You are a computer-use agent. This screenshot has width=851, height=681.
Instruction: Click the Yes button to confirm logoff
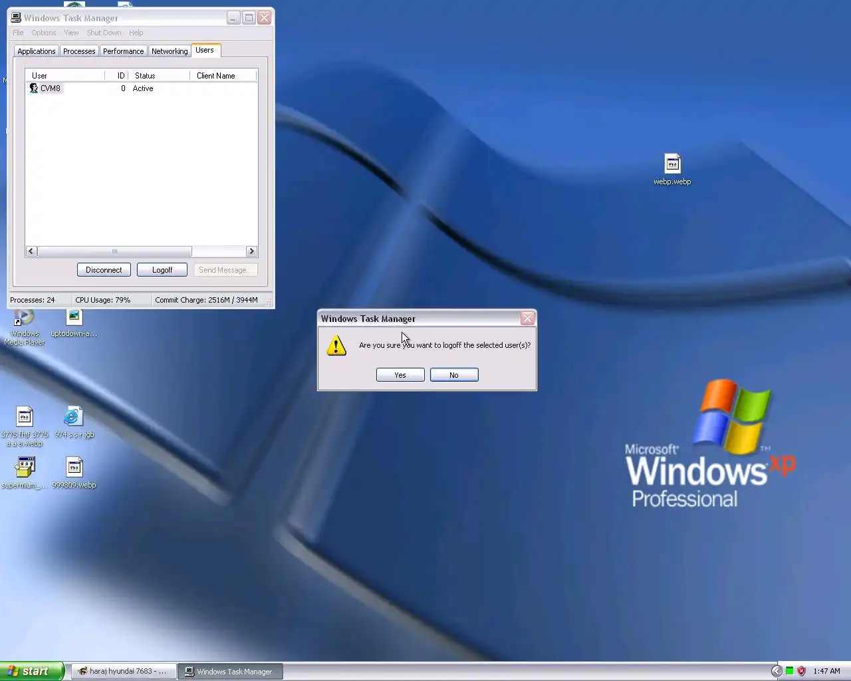click(400, 375)
